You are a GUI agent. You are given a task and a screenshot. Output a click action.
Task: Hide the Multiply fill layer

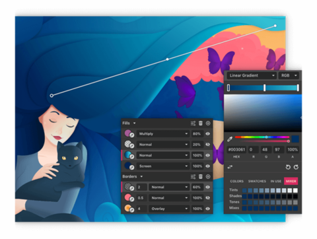click(207, 134)
